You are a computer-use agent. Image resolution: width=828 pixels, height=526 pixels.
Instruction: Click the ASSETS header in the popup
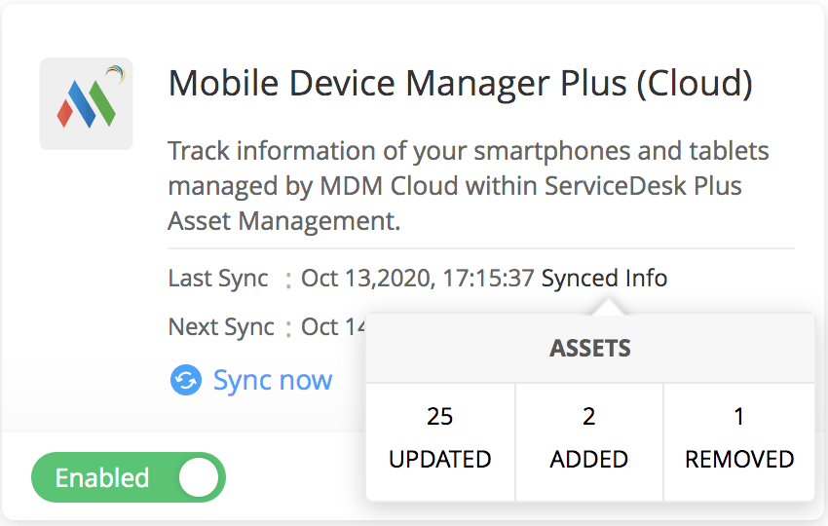click(x=590, y=349)
